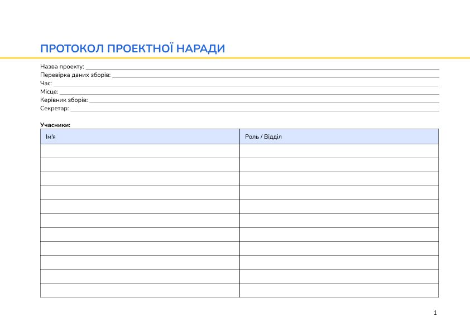Click the blue table header row
This screenshot has height=332, width=470.
coord(239,136)
